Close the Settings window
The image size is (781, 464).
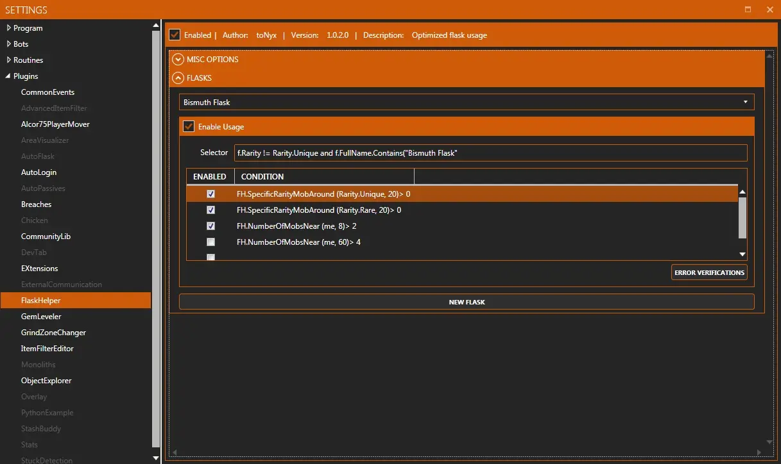(769, 10)
